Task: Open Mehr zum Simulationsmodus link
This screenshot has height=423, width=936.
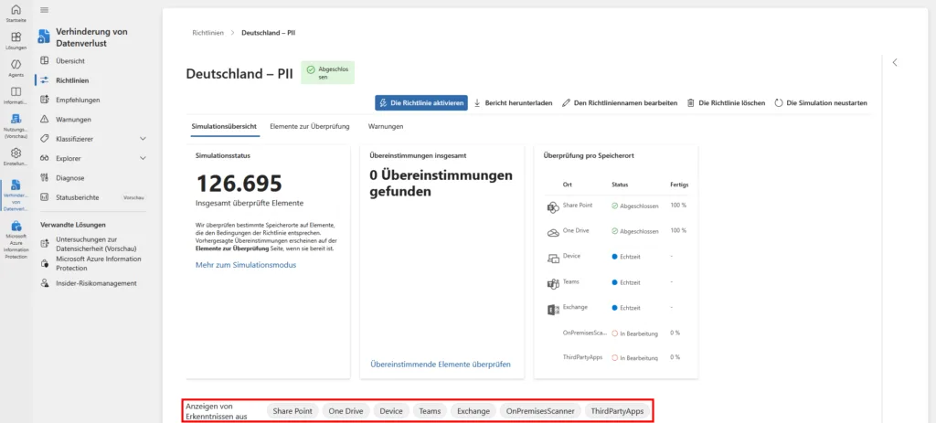Action: point(245,265)
